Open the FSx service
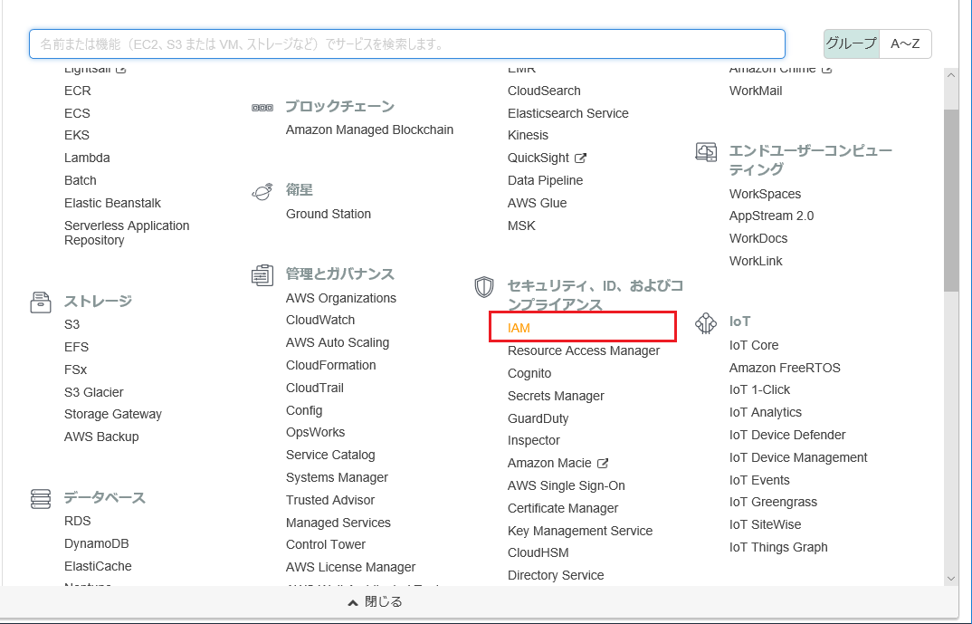The image size is (972, 624). [x=75, y=370]
